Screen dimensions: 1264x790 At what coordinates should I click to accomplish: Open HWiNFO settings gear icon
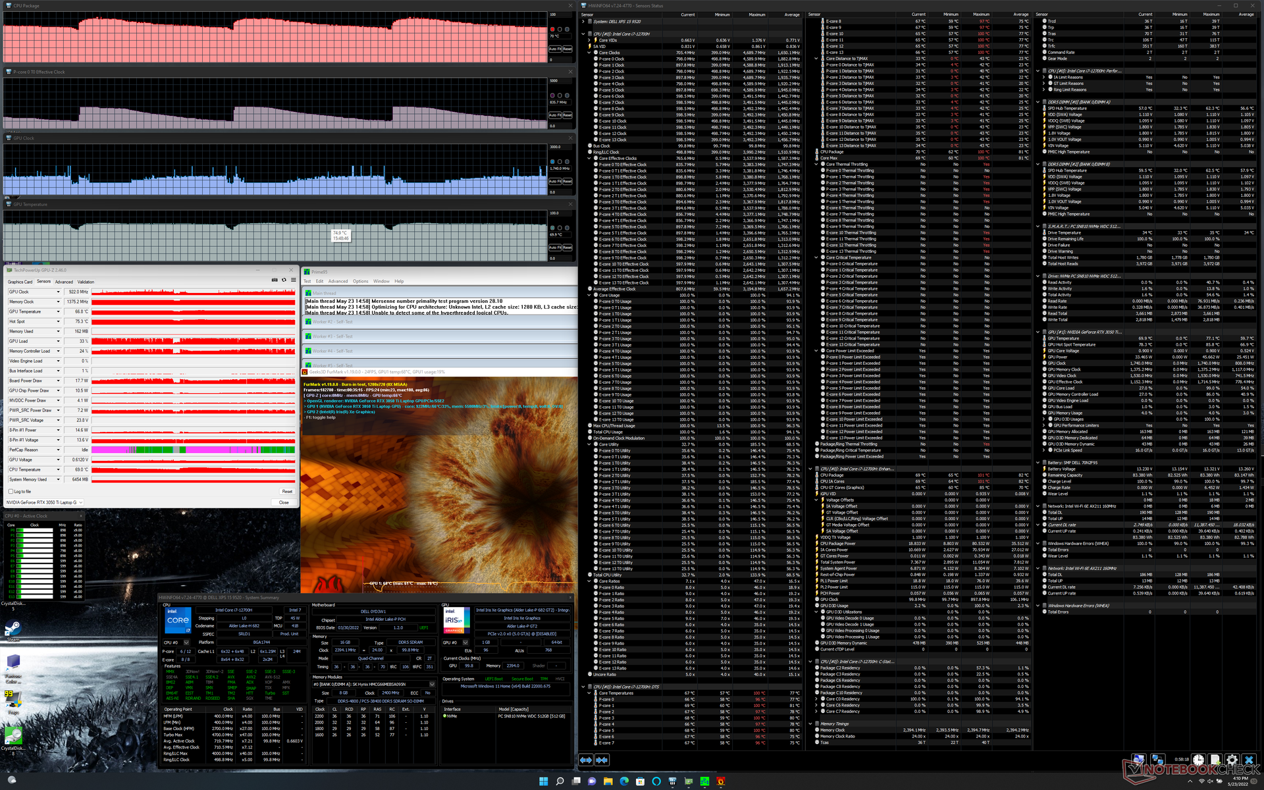(1232, 760)
